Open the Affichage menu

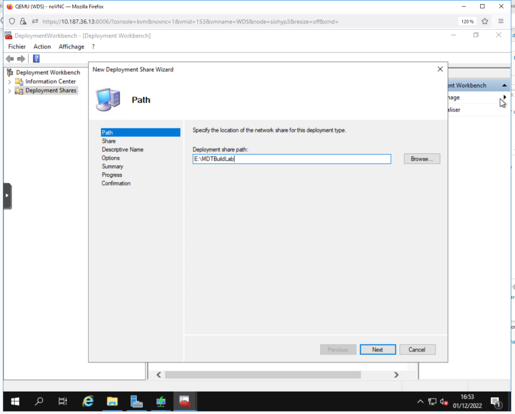[x=72, y=46]
